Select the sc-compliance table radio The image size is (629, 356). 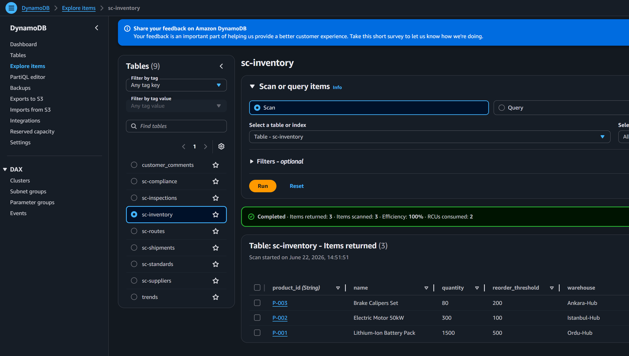click(134, 181)
